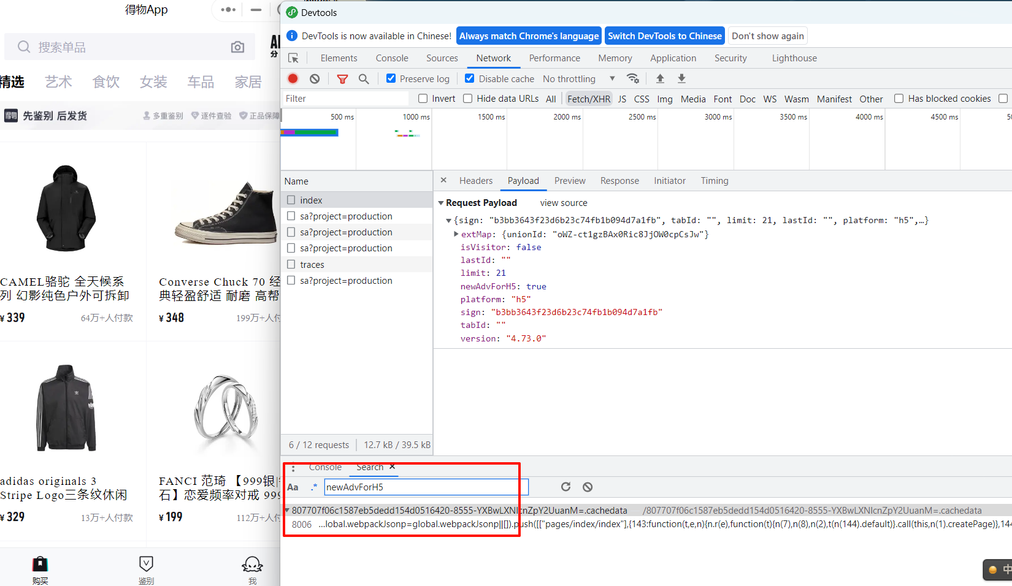Open Lighthouse panel
1012x586 pixels.
pyautogui.click(x=794, y=58)
